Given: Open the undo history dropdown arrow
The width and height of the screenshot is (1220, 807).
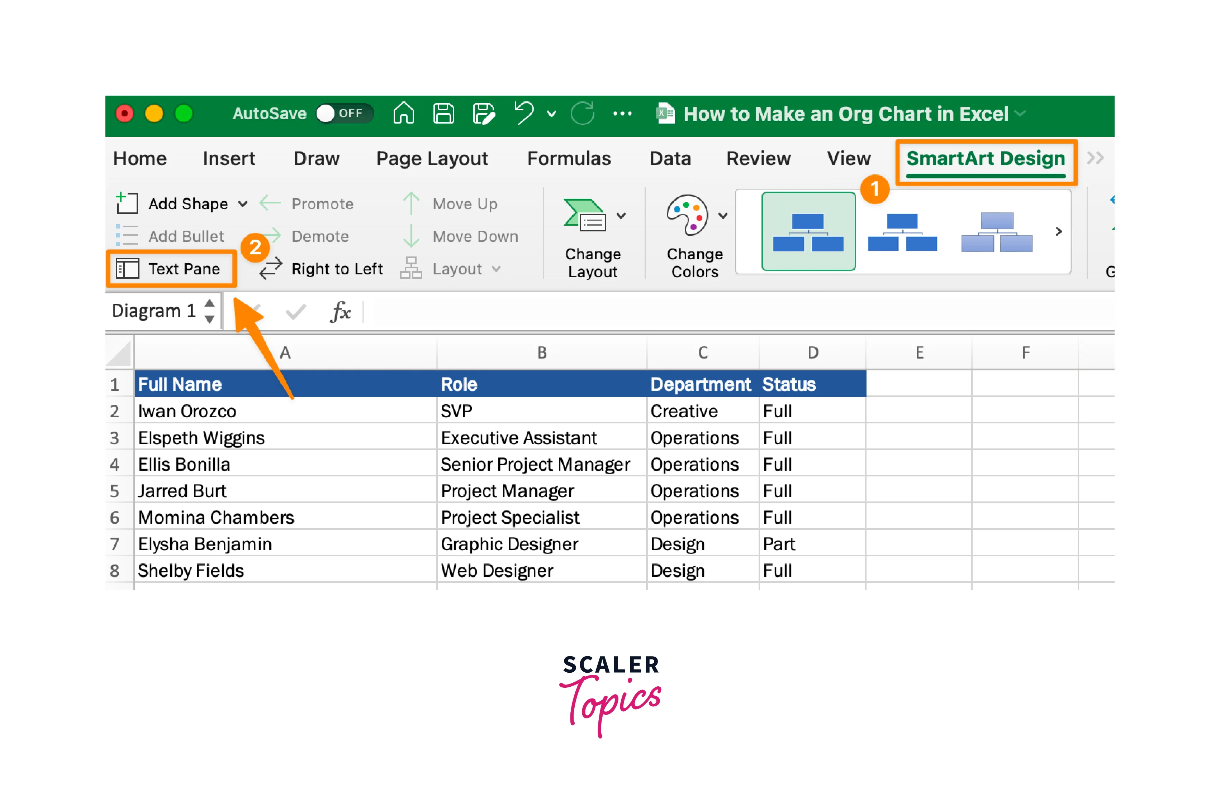Looking at the screenshot, I should click(551, 114).
